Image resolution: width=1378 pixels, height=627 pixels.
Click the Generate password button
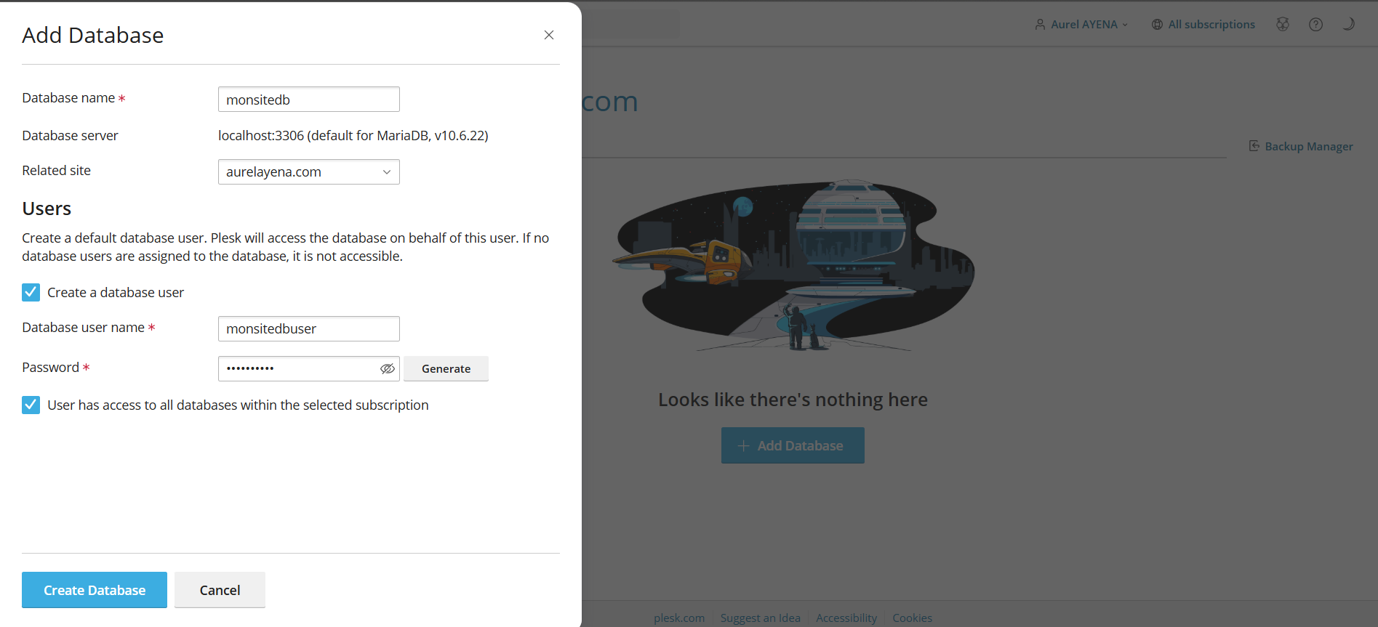pyautogui.click(x=446, y=369)
